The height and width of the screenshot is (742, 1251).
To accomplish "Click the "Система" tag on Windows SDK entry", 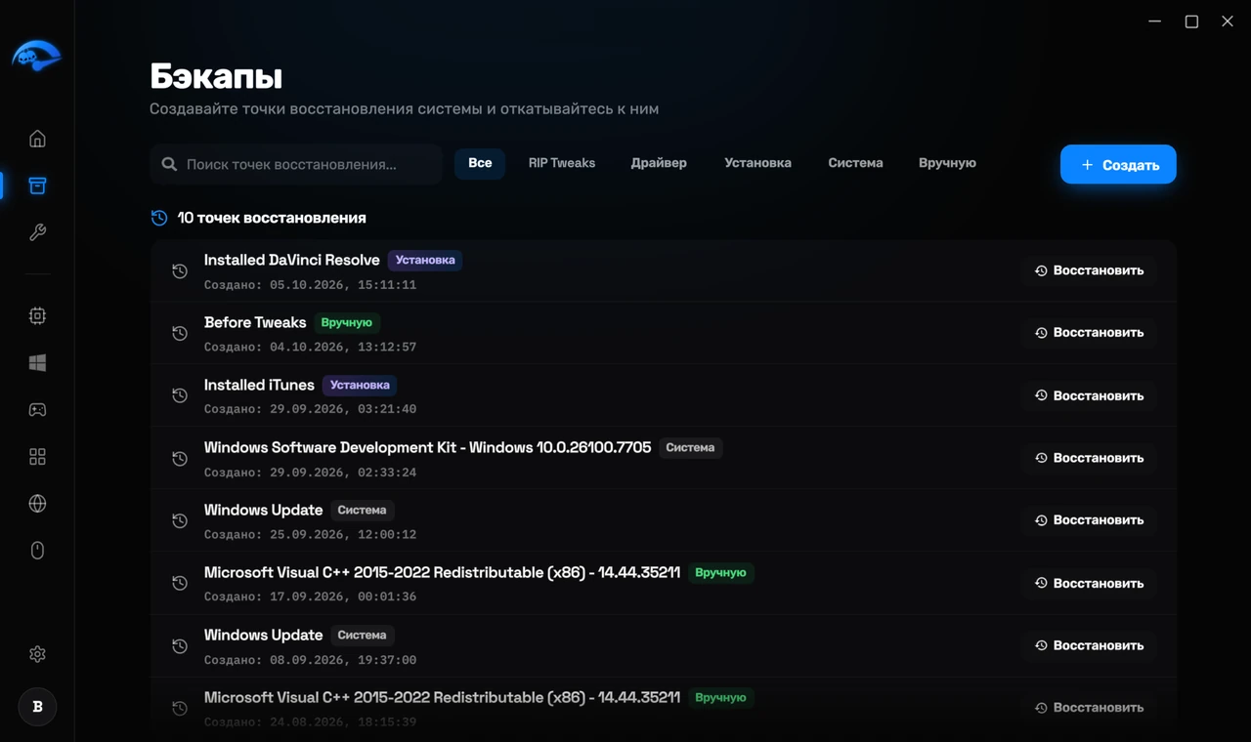I will 690,447.
